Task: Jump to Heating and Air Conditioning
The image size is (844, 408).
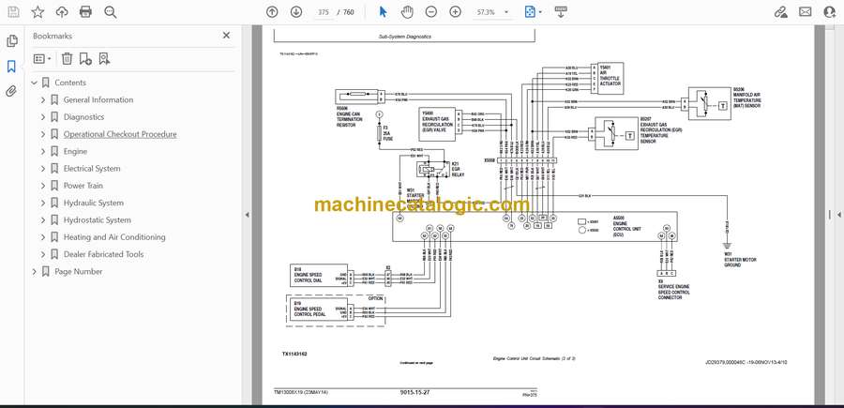Action: [x=114, y=237]
